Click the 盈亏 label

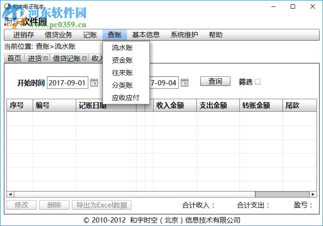pyautogui.click(x=303, y=205)
